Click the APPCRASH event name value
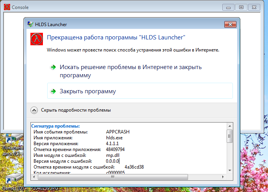 pos(118,132)
